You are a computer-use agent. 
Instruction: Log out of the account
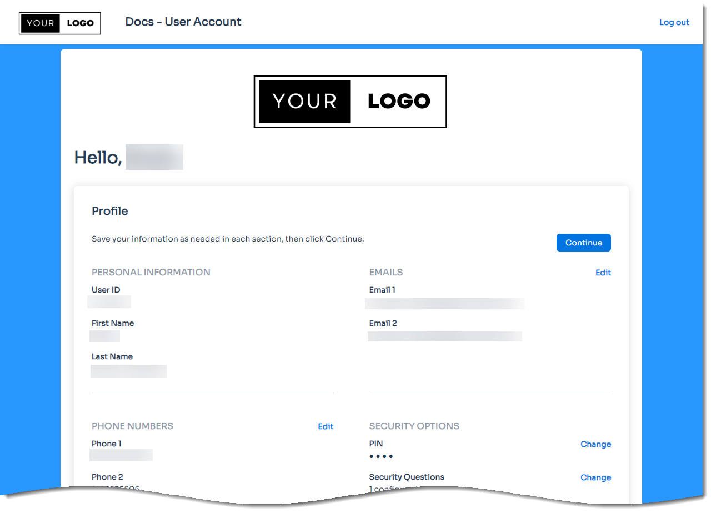pos(674,22)
